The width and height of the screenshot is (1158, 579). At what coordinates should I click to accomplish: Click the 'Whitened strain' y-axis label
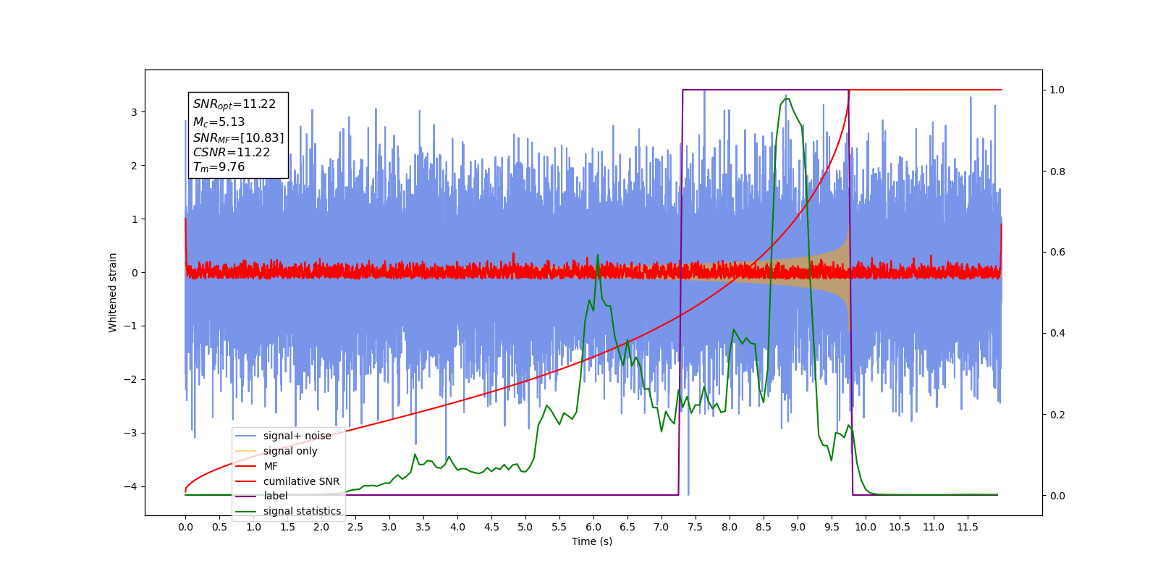point(113,292)
